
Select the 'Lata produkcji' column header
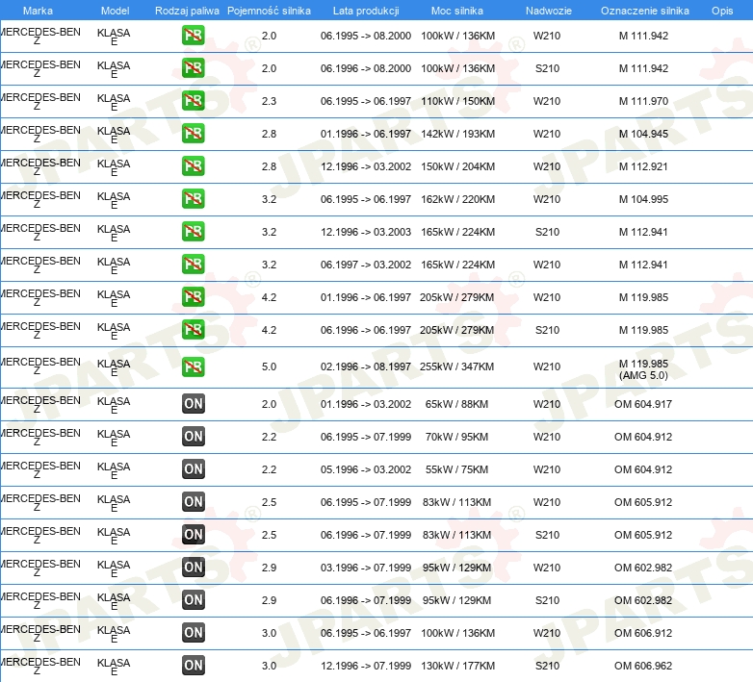364,11
